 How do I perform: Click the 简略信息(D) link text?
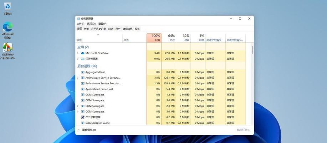click(89, 130)
